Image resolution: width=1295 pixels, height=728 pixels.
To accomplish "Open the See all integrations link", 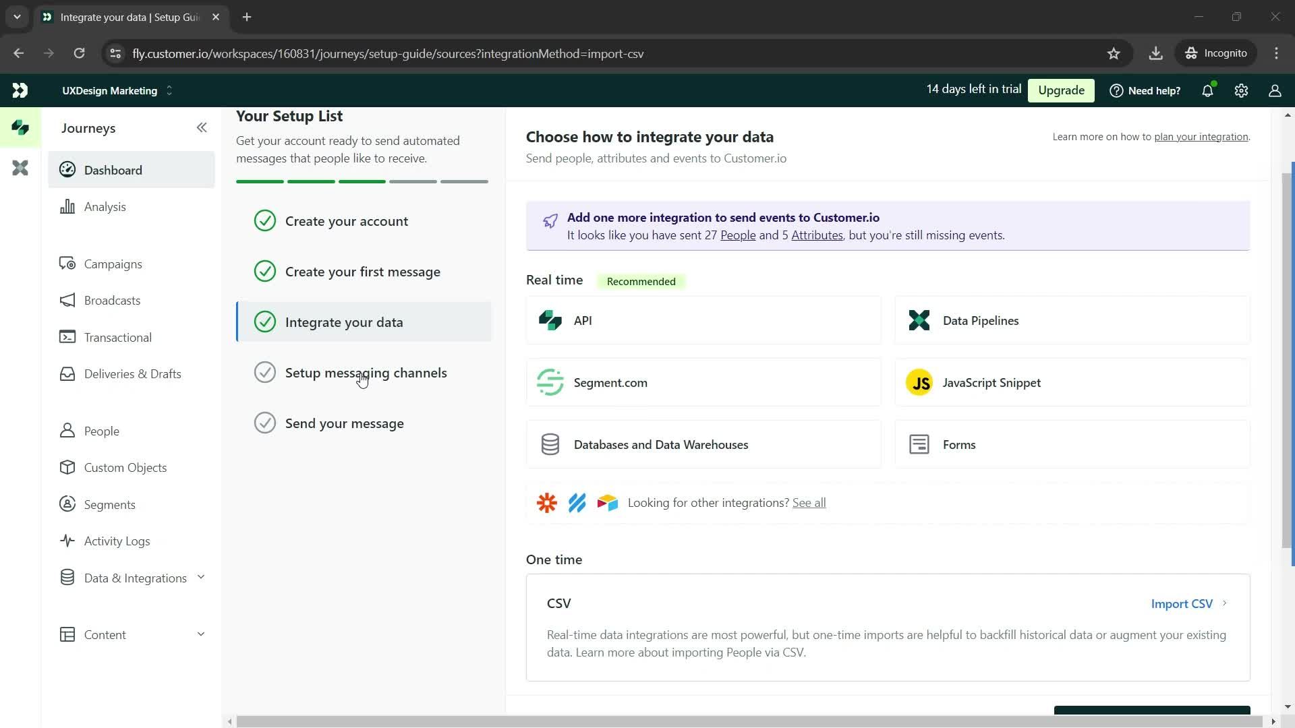I will 809,502.
